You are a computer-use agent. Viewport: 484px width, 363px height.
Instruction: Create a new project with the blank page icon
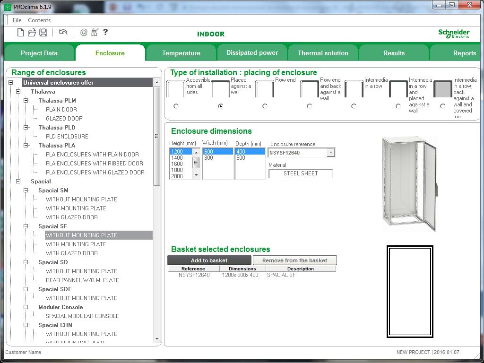pos(20,32)
